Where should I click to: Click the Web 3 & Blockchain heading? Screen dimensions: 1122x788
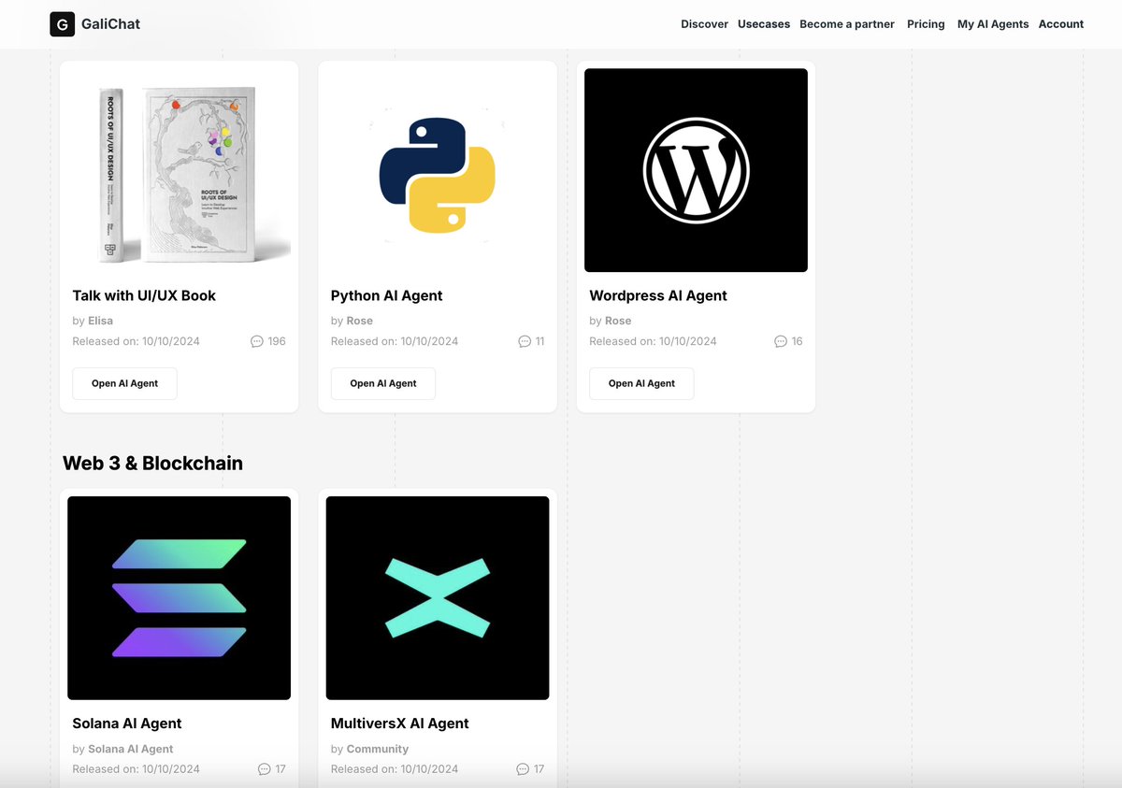(x=152, y=463)
